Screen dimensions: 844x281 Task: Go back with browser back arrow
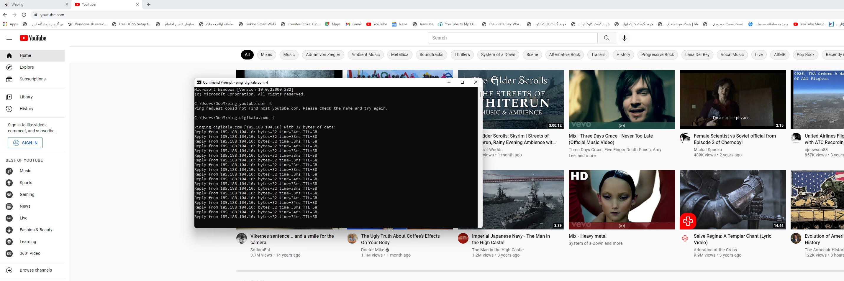point(5,15)
